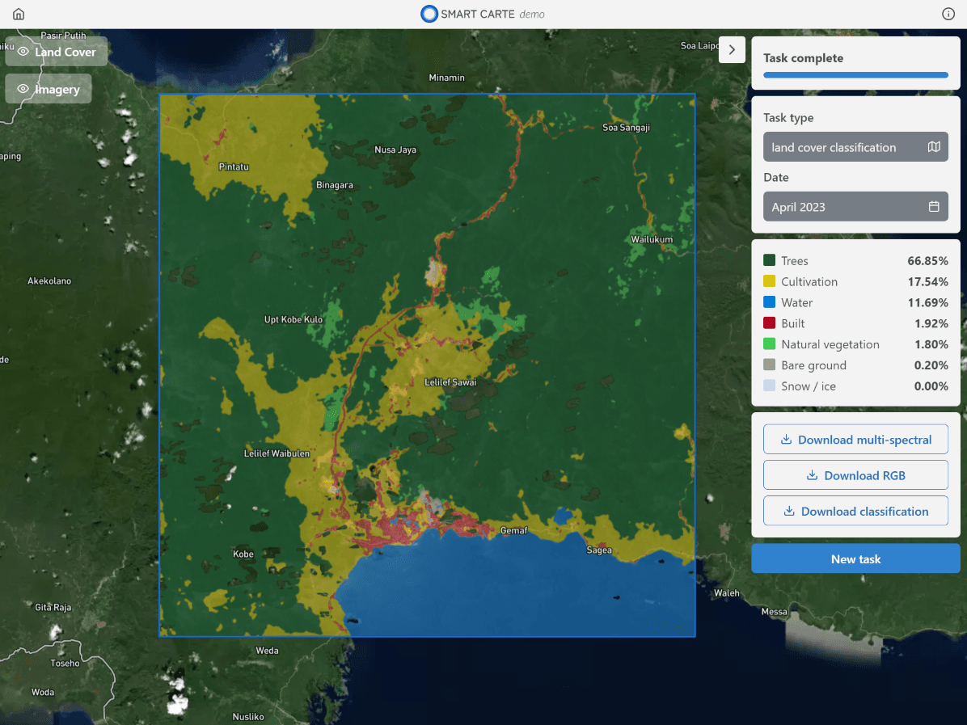Click the Lelilef Sawai map label
The image size is (967, 725).
(450, 382)
